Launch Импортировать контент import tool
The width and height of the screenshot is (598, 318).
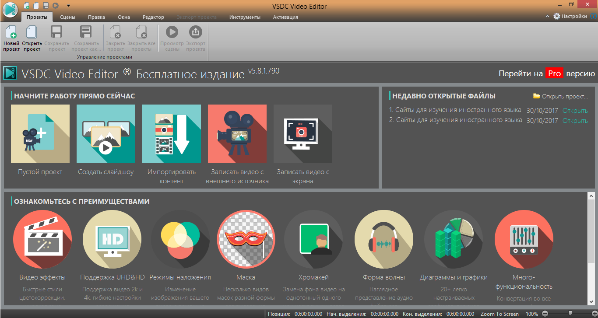pyautogui.click(x=171, y=134)
